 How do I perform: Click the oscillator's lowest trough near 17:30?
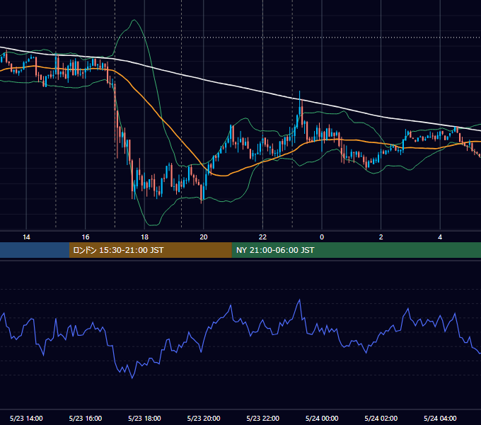coord(132,378)
